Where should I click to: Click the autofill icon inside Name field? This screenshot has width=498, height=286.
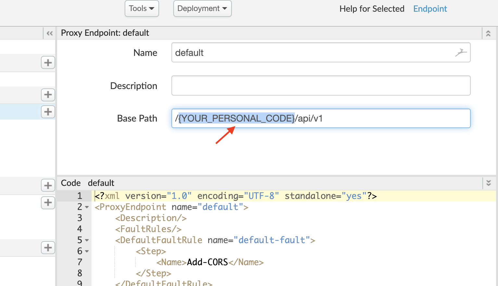pyautogui.click(x=461, y=52)
